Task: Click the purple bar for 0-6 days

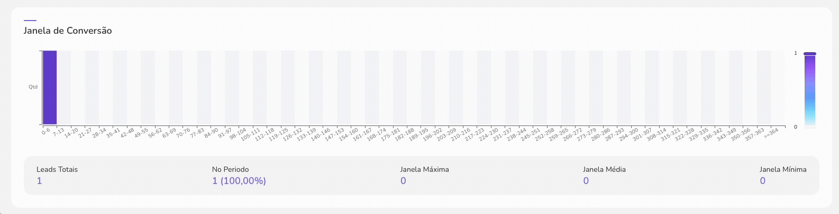Action: tap(50, 87)
